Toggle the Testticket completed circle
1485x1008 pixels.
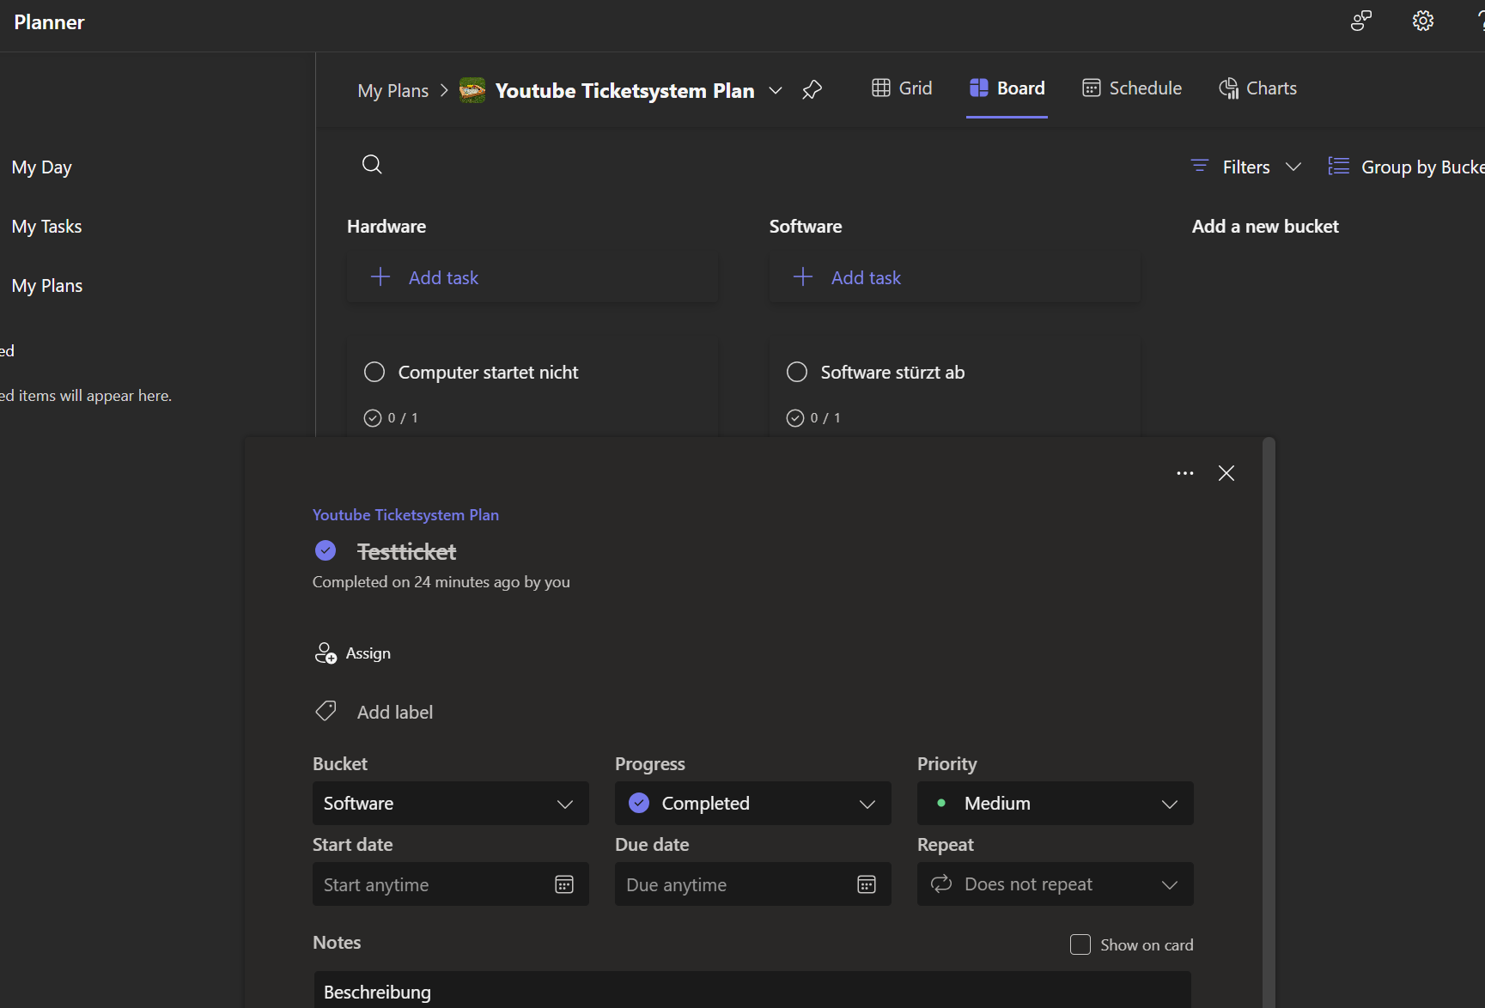coord(326,550)
